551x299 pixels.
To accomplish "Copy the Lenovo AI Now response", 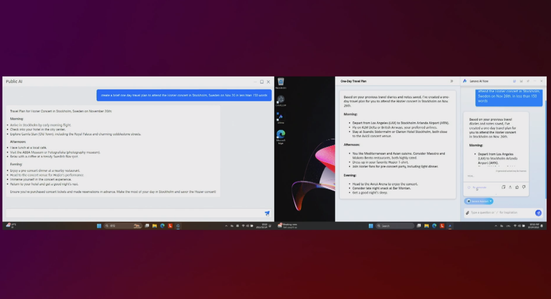I will [504, 187].
